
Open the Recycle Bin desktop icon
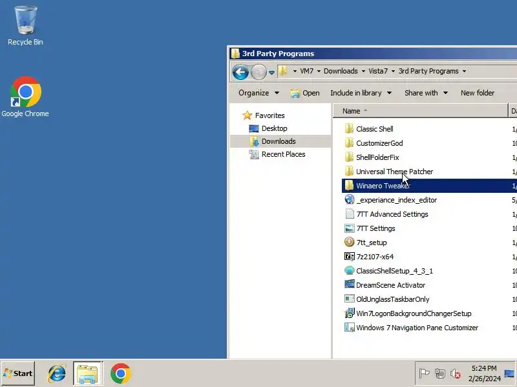tap(25, 26)
